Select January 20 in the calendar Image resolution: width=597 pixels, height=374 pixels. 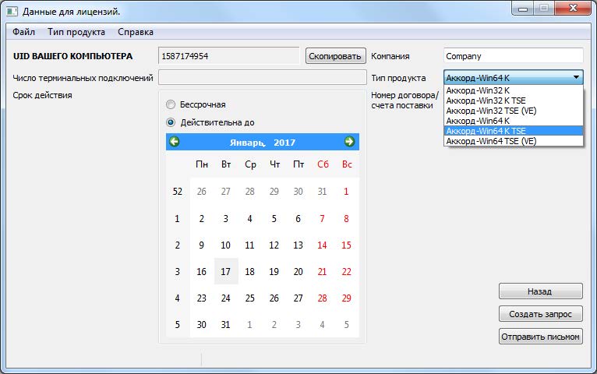coord(298,272)
